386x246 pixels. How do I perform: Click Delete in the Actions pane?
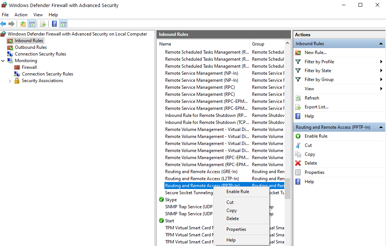(311, 163)
